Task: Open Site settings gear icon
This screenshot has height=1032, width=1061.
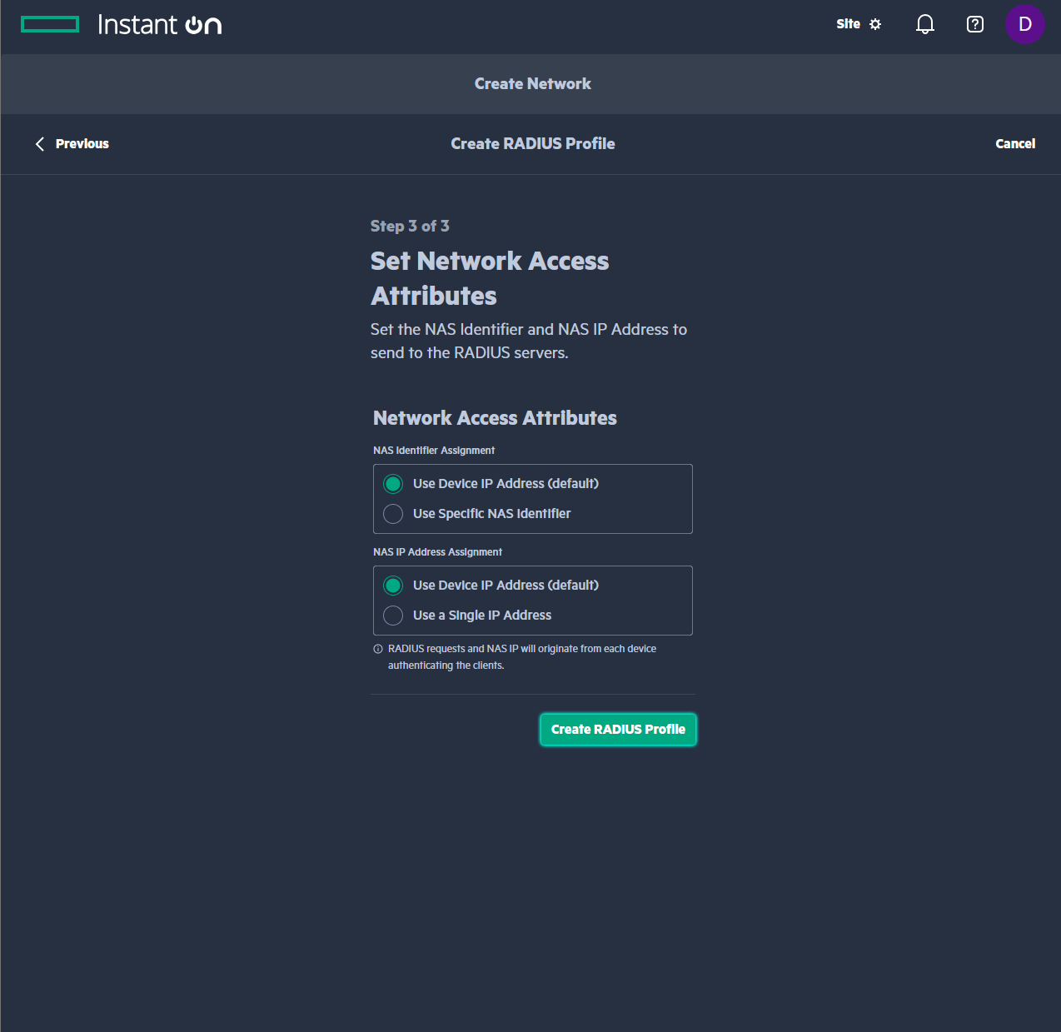Action: pos(875,24)
